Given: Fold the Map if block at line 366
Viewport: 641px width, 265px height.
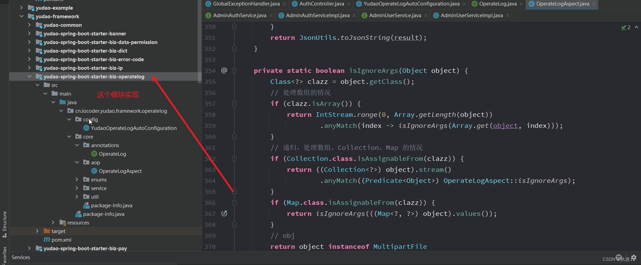Looking at the screenshot, I should tap(234, 203).
